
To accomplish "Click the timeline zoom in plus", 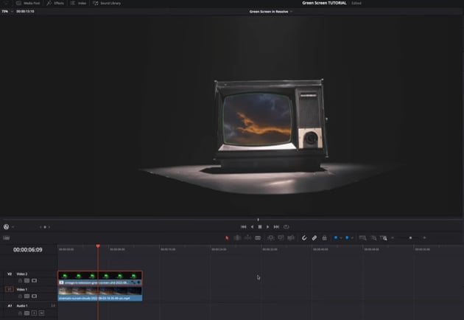I will coord(424,237).
